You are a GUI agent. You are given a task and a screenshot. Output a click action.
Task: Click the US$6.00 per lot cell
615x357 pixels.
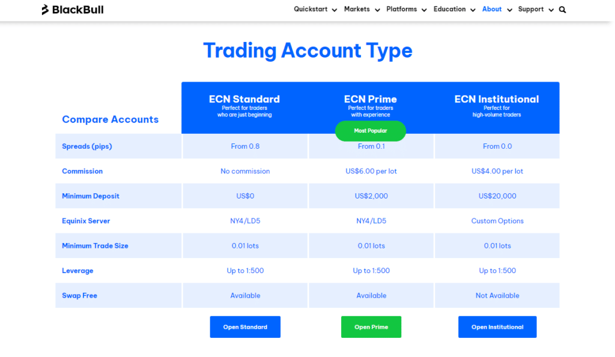pos(371,171)
